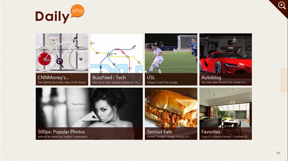The width and height of the screenshot is (288, 161).
Task: Open the BuzzFeed : Tech subway map tile
Action: tap(116, 60)
